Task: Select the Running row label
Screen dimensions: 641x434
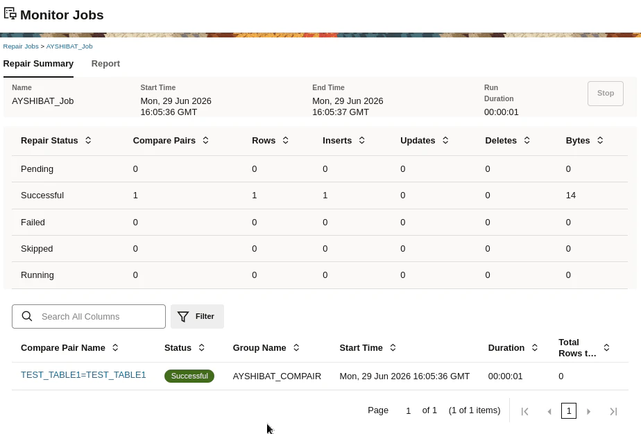Action: click(x=37, y=275)
